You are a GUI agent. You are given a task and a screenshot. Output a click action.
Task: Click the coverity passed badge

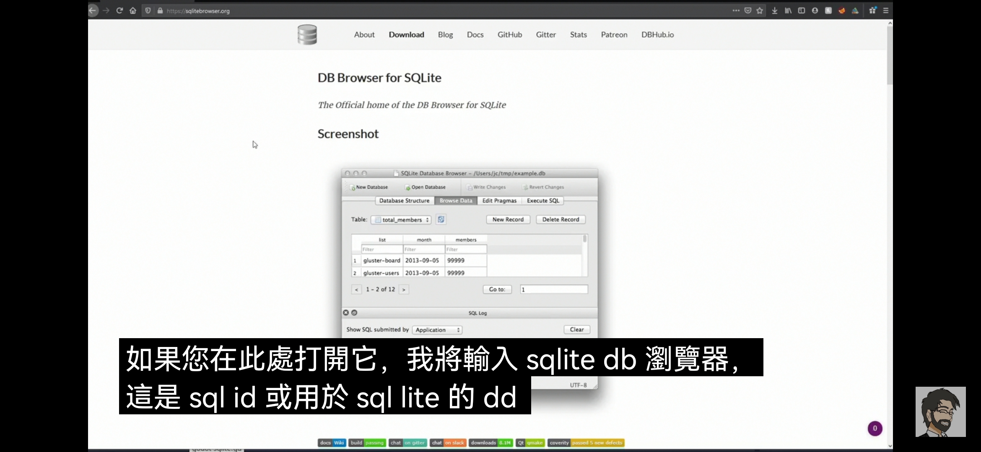[x=586, y=443]
